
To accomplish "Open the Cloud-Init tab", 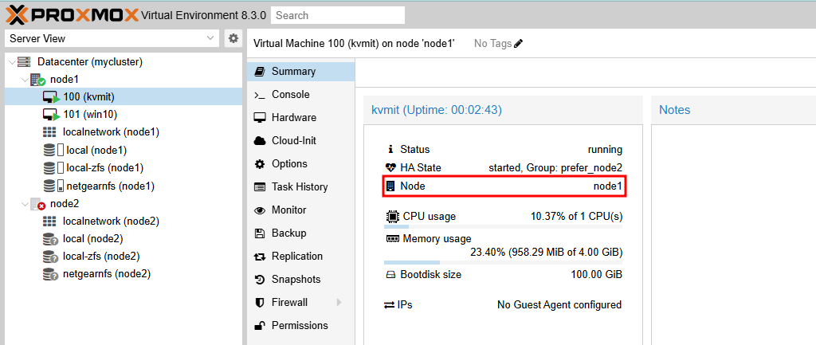I will pos(300,141).
